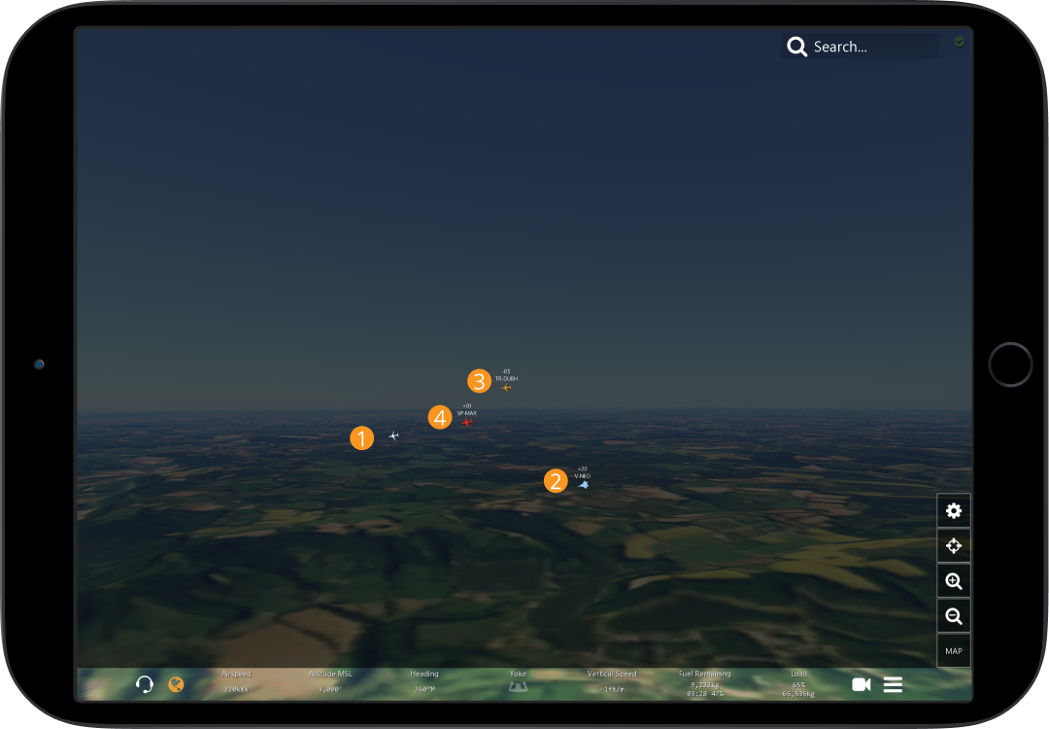Zoom out using the magnifier minus icon
The image size is (1049, 729).
[953, 615]
